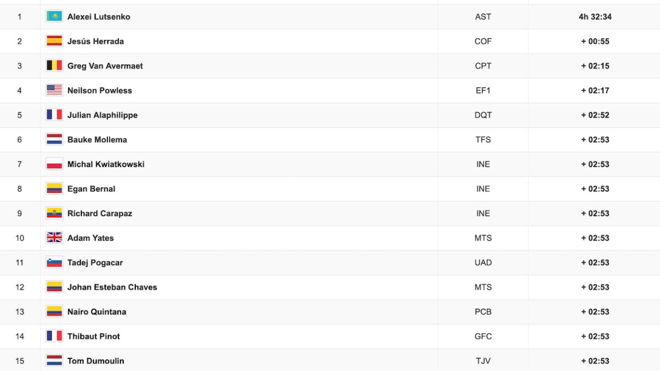Viewport: 660px width, 371px height.
Task: Click the USA flag next to Neilson Powless
Action: [x=54, y=90]
